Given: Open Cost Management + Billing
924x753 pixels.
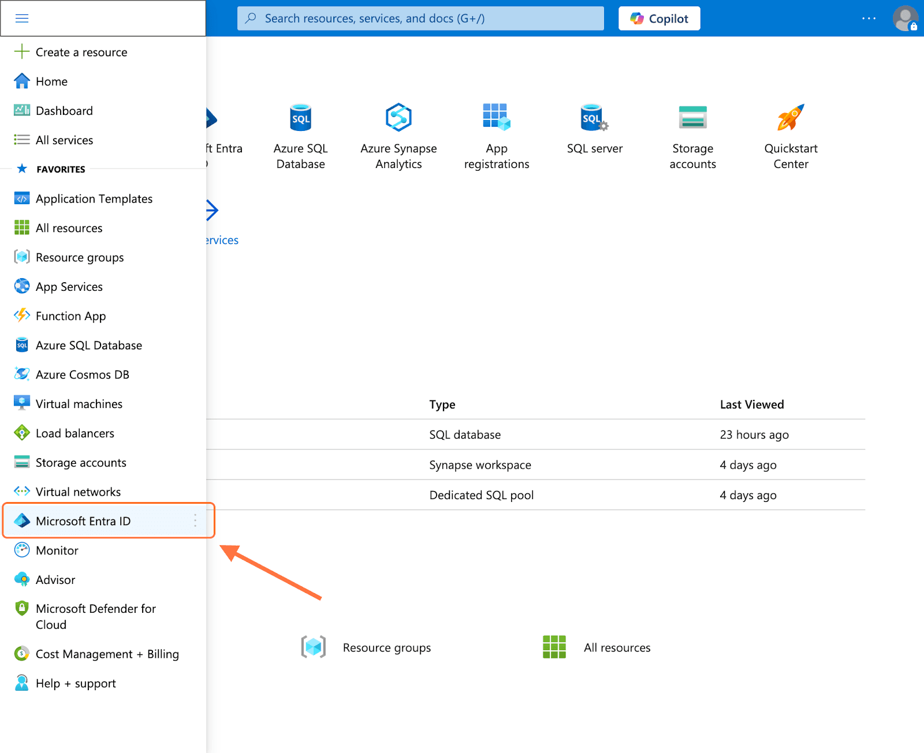Looking at the screenshot, I should coord(107,654).
